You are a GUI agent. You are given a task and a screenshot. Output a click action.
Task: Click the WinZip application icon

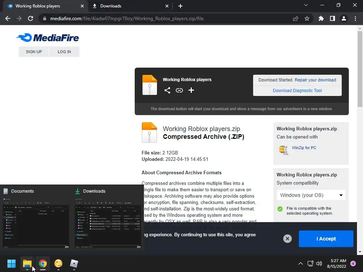click(284, 150)
